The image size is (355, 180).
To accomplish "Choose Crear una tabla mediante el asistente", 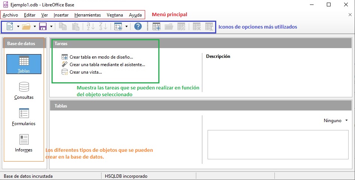I will [x=103, y=65].
